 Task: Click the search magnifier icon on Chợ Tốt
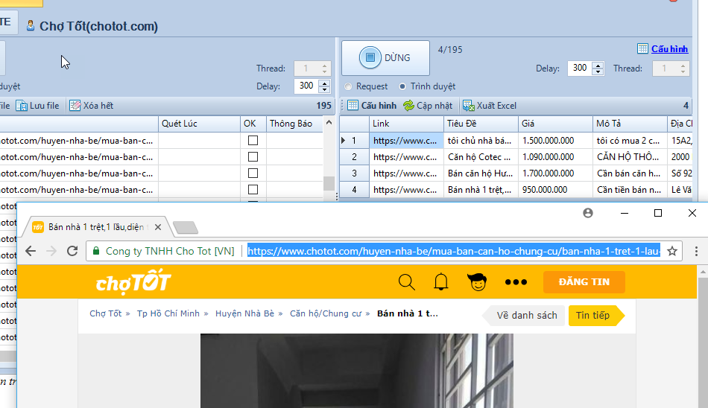(x=406, y=282)
